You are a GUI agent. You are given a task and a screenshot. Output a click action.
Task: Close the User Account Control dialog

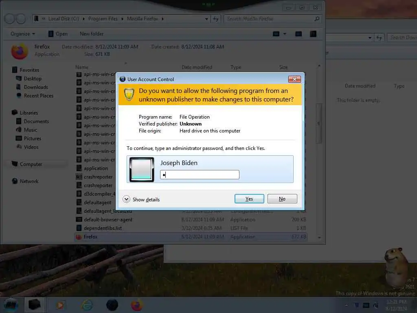(x=294, y=79)
